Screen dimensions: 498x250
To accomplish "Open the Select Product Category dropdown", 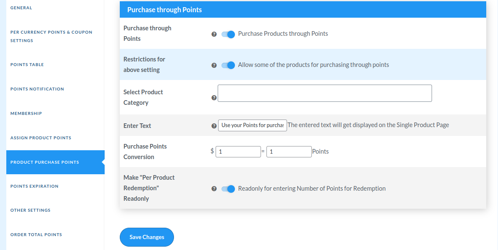I will [x=324, y=93].
